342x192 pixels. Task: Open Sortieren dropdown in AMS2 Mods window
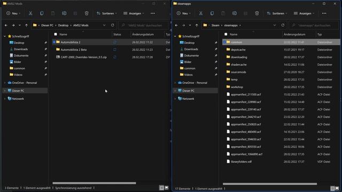coord(107,13)
